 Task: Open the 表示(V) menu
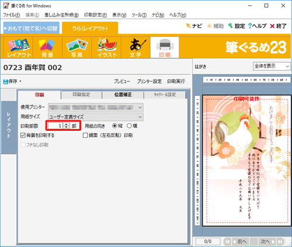119,15
